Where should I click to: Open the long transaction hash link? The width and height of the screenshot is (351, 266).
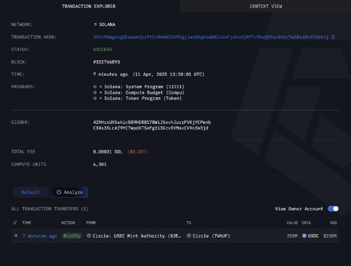click(211, 37)
